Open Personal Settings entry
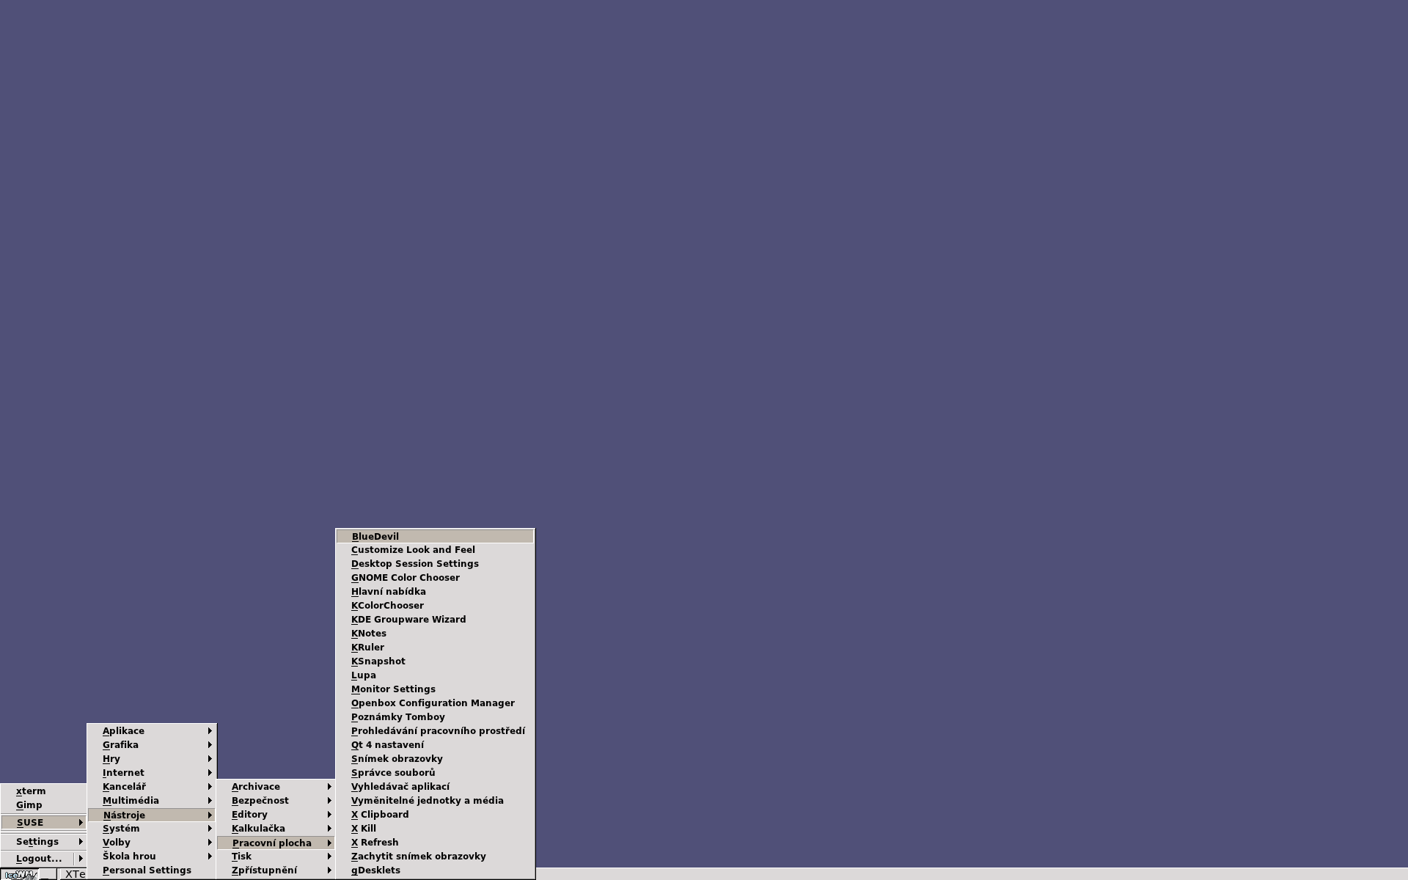1408x880 pixels. [x=152, y=870]
